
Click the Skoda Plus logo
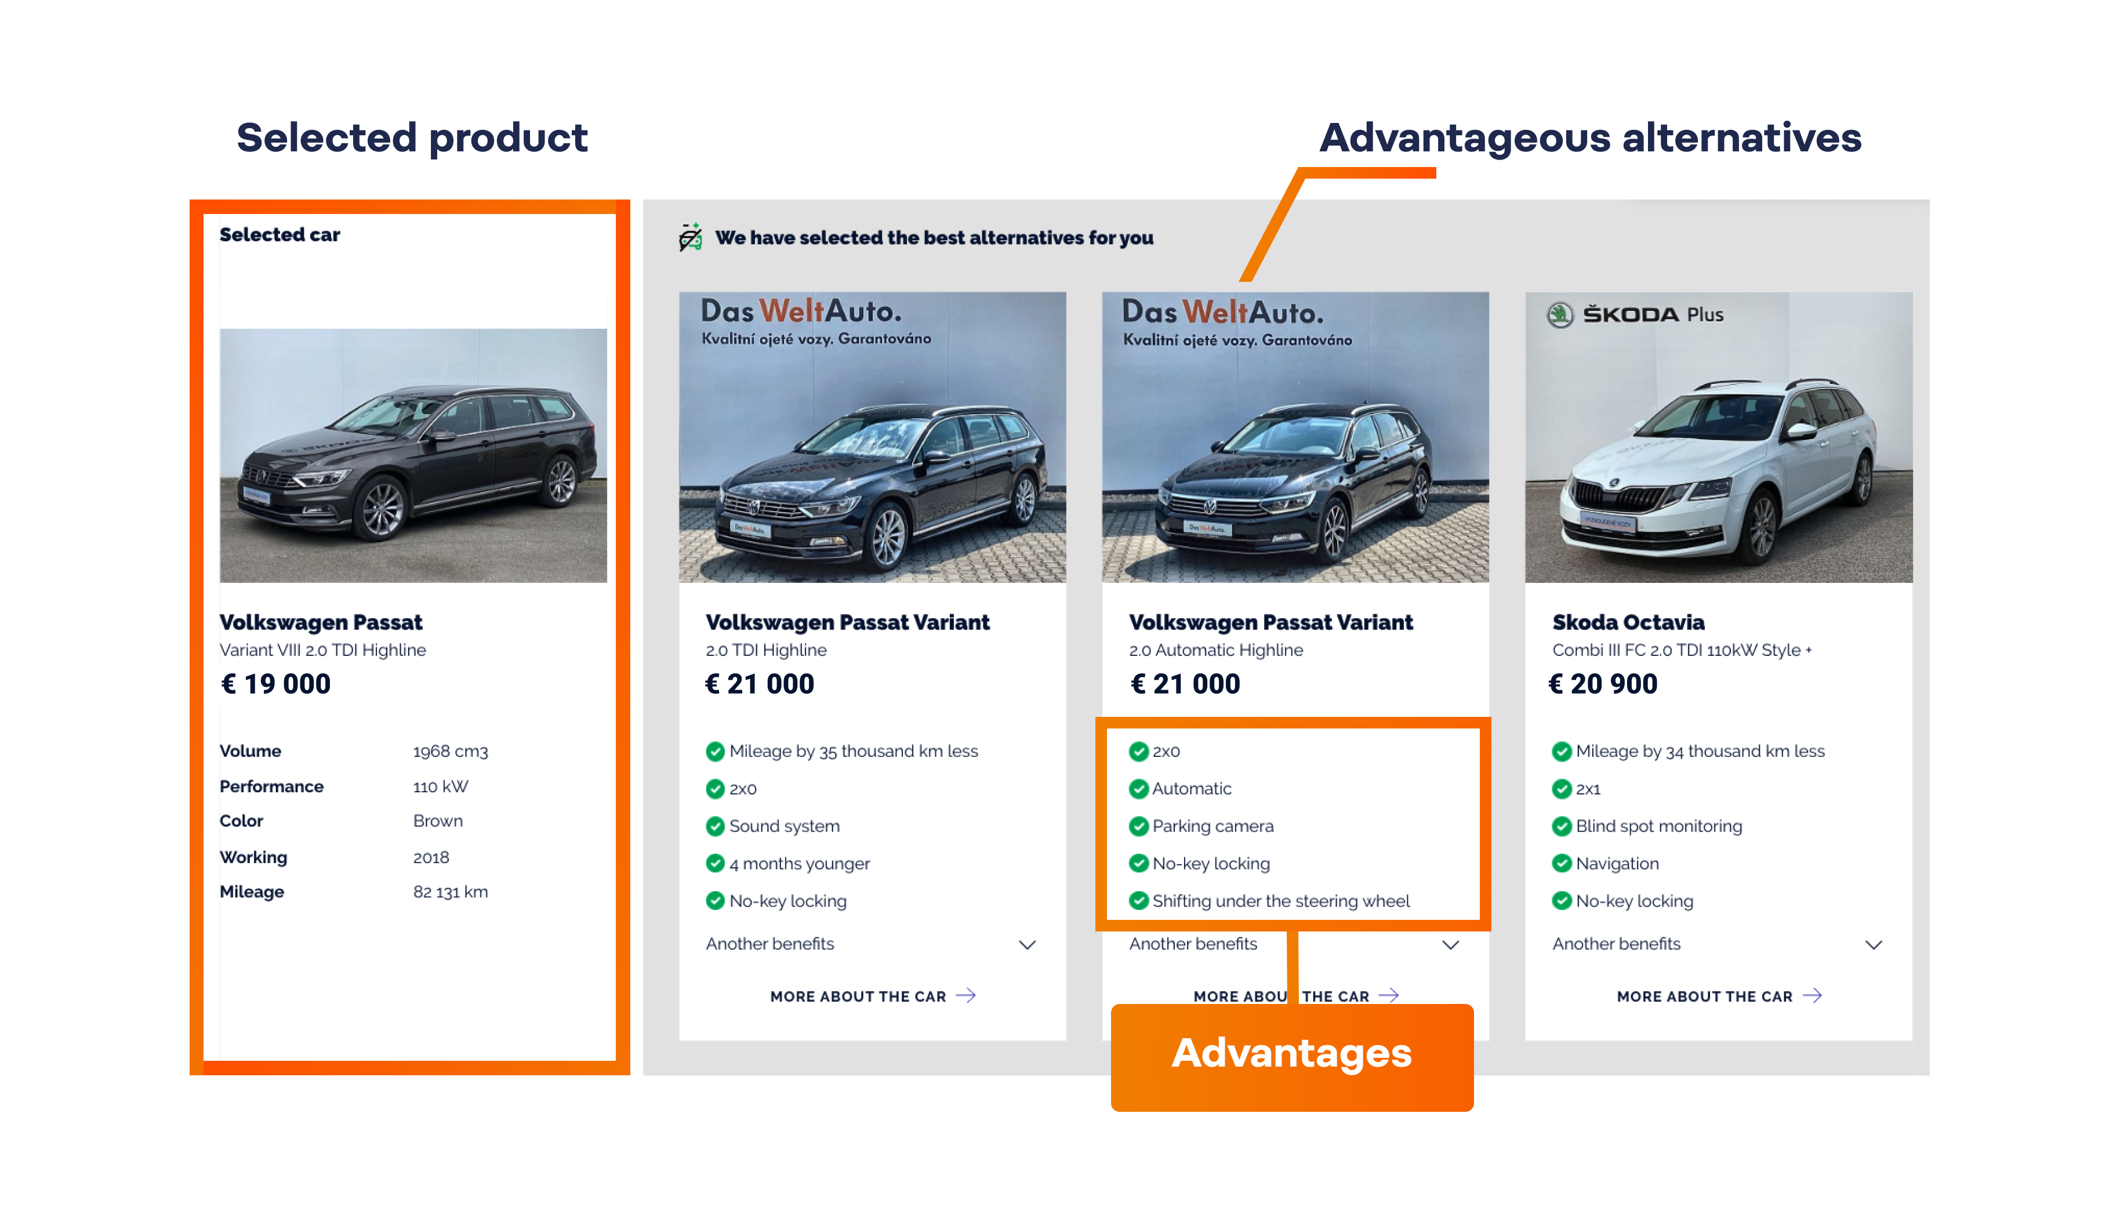point(1635,314)
